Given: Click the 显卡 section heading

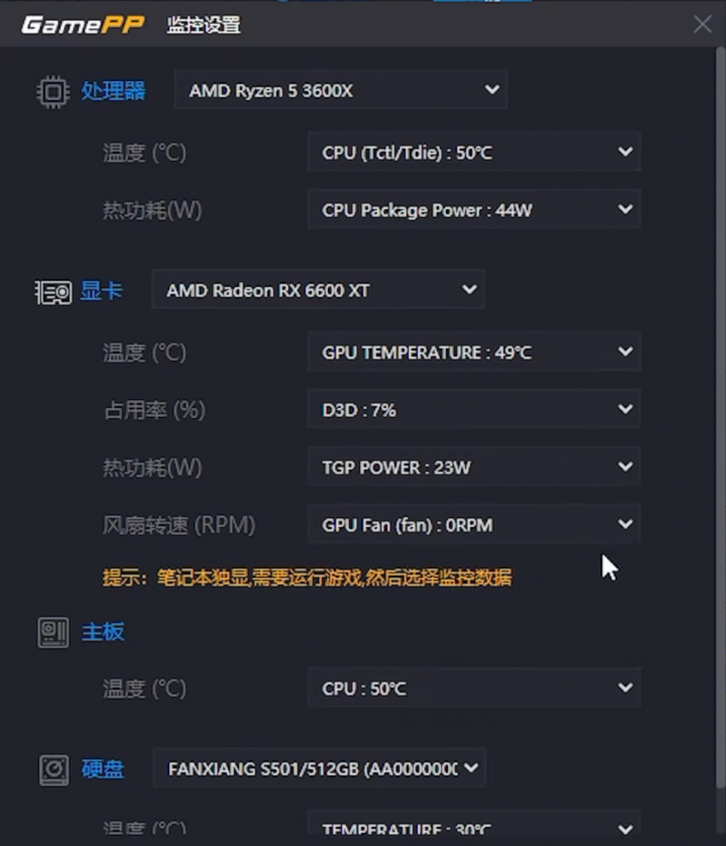Looking at the screenshot, I should pos(102,291).
